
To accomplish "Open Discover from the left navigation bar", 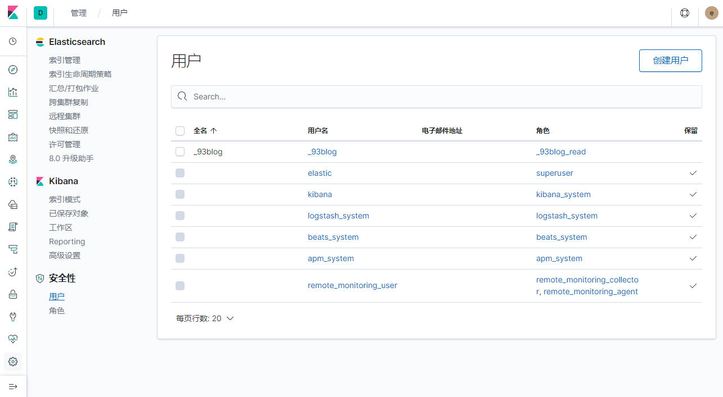I will pos(13,70).
